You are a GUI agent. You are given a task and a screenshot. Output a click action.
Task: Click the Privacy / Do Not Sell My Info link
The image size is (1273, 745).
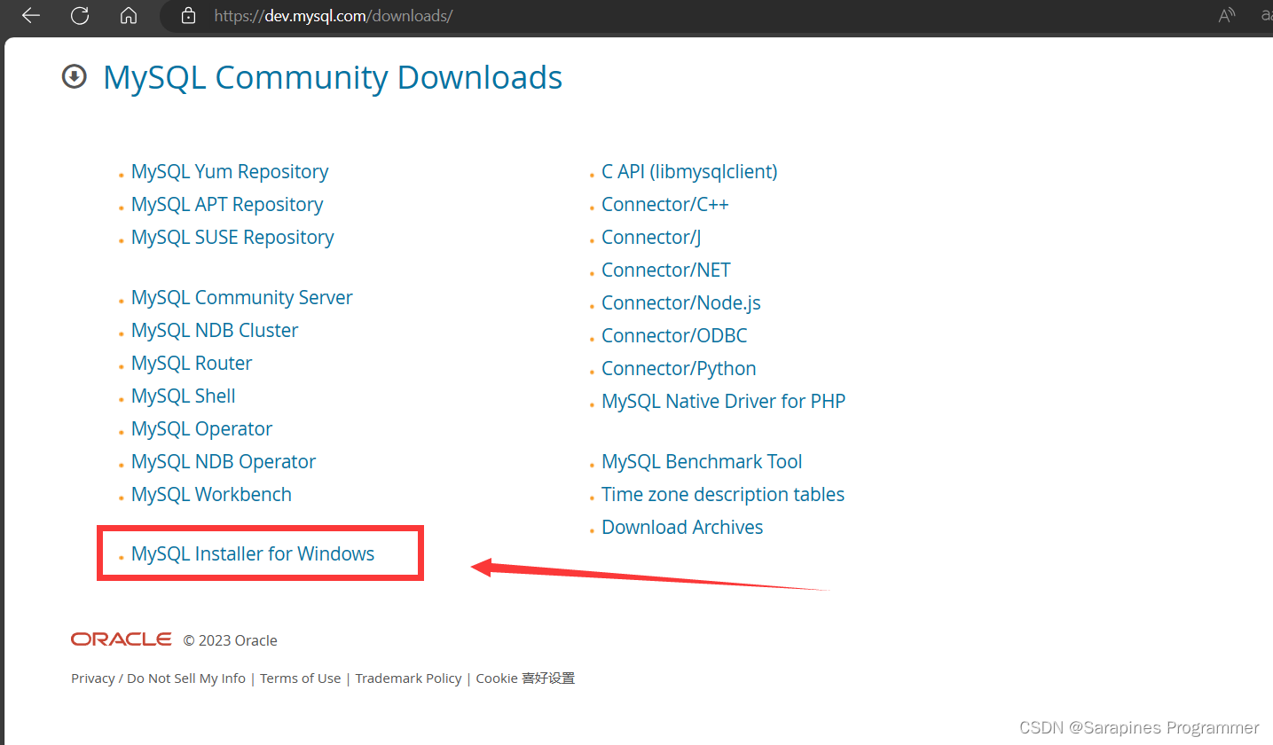[x=157, y=678]
